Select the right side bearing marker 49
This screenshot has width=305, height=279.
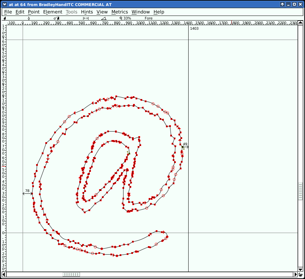point(185,145)
